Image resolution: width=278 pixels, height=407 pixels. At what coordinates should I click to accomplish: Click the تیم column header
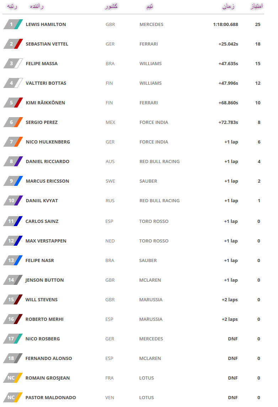pyautogui.click(x=150, y=6)
